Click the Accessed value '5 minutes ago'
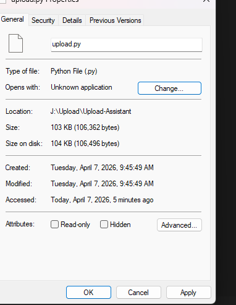The width and height of the screenshot is (236, 305). (x=133, y=200)
